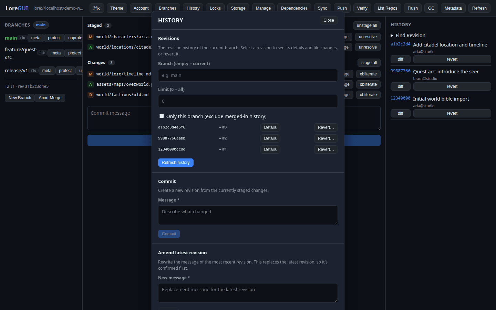496x310 pixels.
Task: Click the List Repos toolbar button
Action: (x=387, y=8)
